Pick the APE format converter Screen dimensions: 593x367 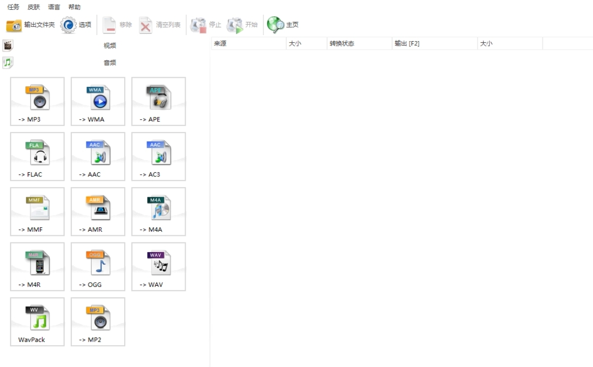pos(158,101)
